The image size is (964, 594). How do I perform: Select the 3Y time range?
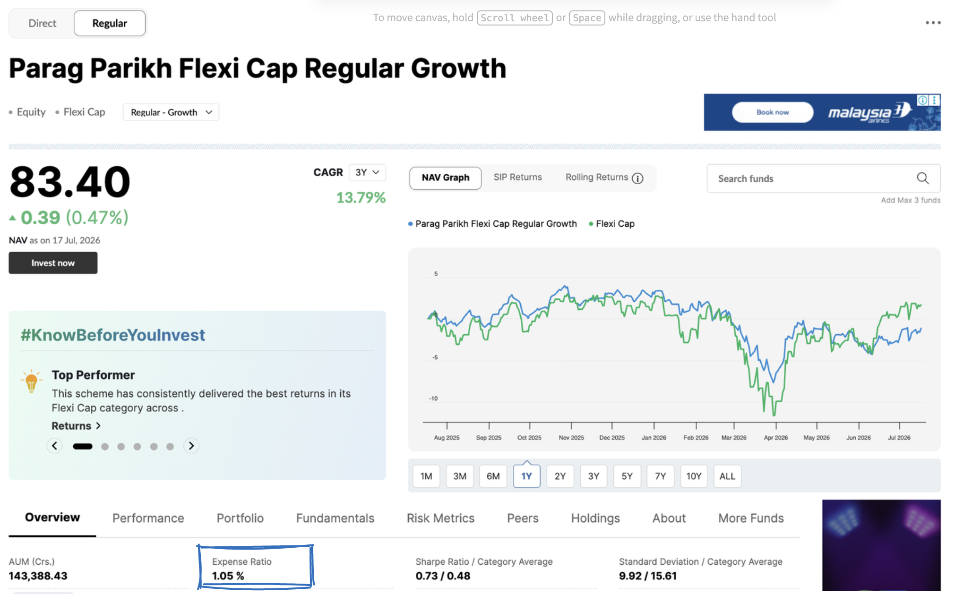coord(594,476)
